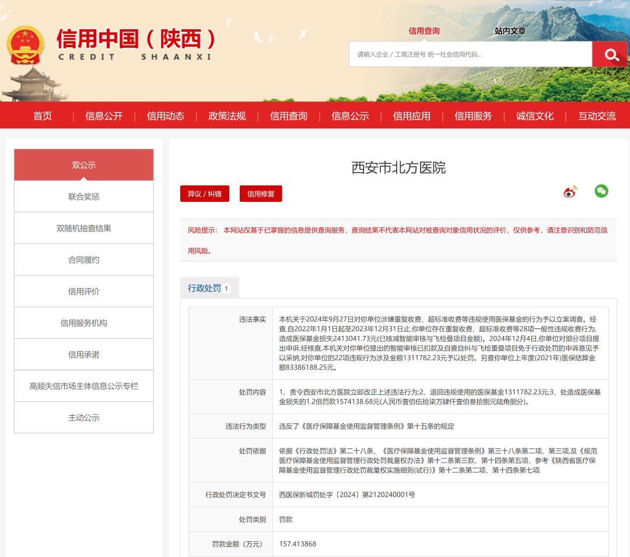Click the 罚款金额（万元）row label
630x557 pixels.
tap(239, 544)
